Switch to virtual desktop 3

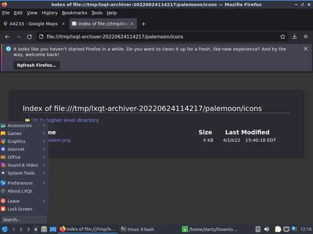[28, 229]
